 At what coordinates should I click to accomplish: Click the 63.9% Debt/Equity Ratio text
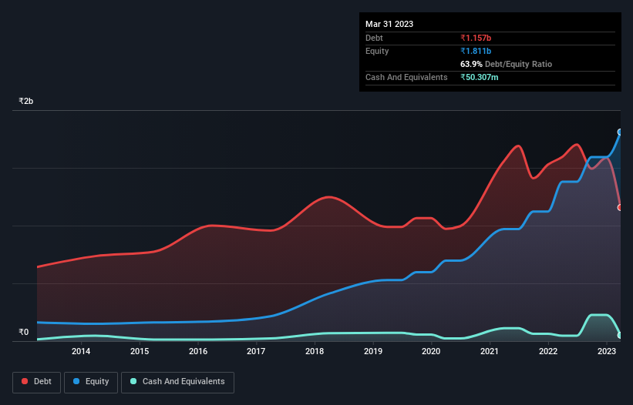[x=506, y=64]
